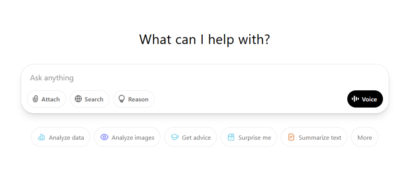The width and height of the screenshot is (406, 173).
Task: Choose the Analyze images suggestion
Action: [x=127, y=137]
